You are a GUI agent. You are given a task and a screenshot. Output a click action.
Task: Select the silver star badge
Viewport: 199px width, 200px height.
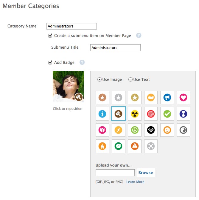118,97
